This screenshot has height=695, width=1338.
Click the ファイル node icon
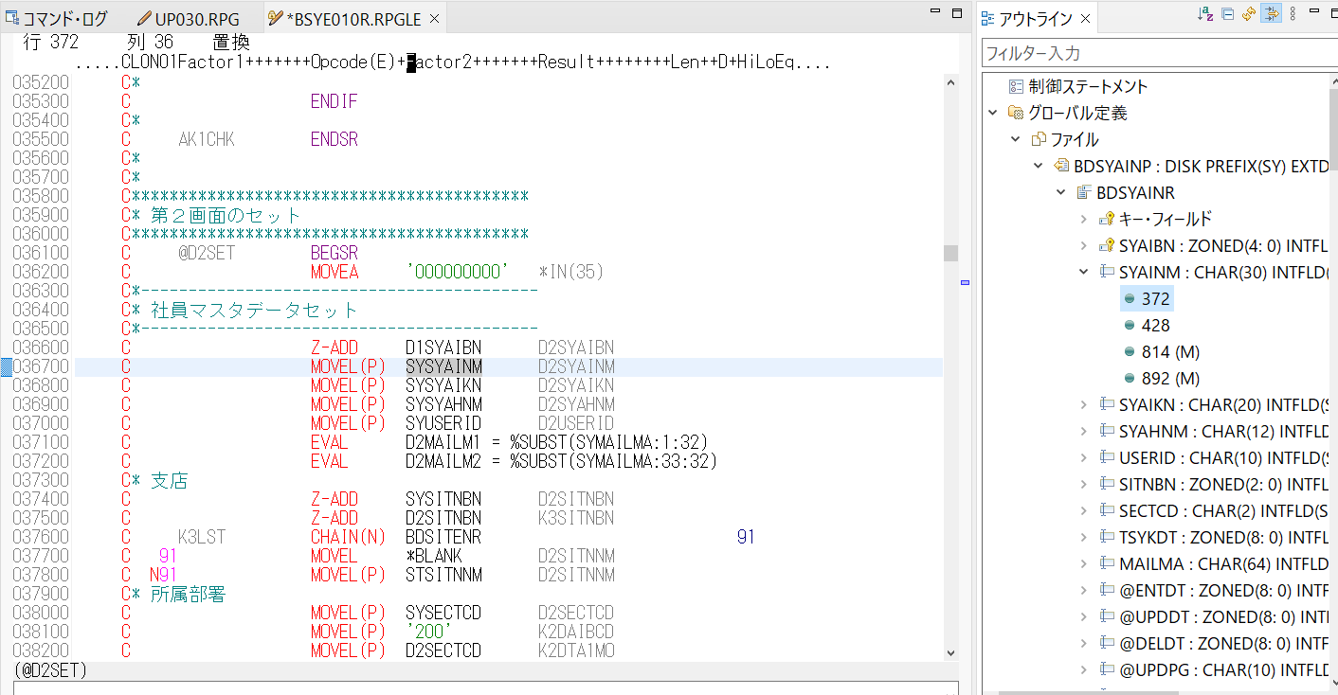pyautogui.click(x=1038, y=139)
